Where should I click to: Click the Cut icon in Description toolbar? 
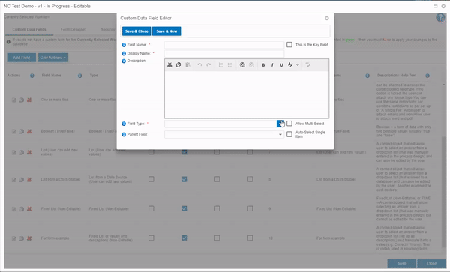click(x=169, y=65)
